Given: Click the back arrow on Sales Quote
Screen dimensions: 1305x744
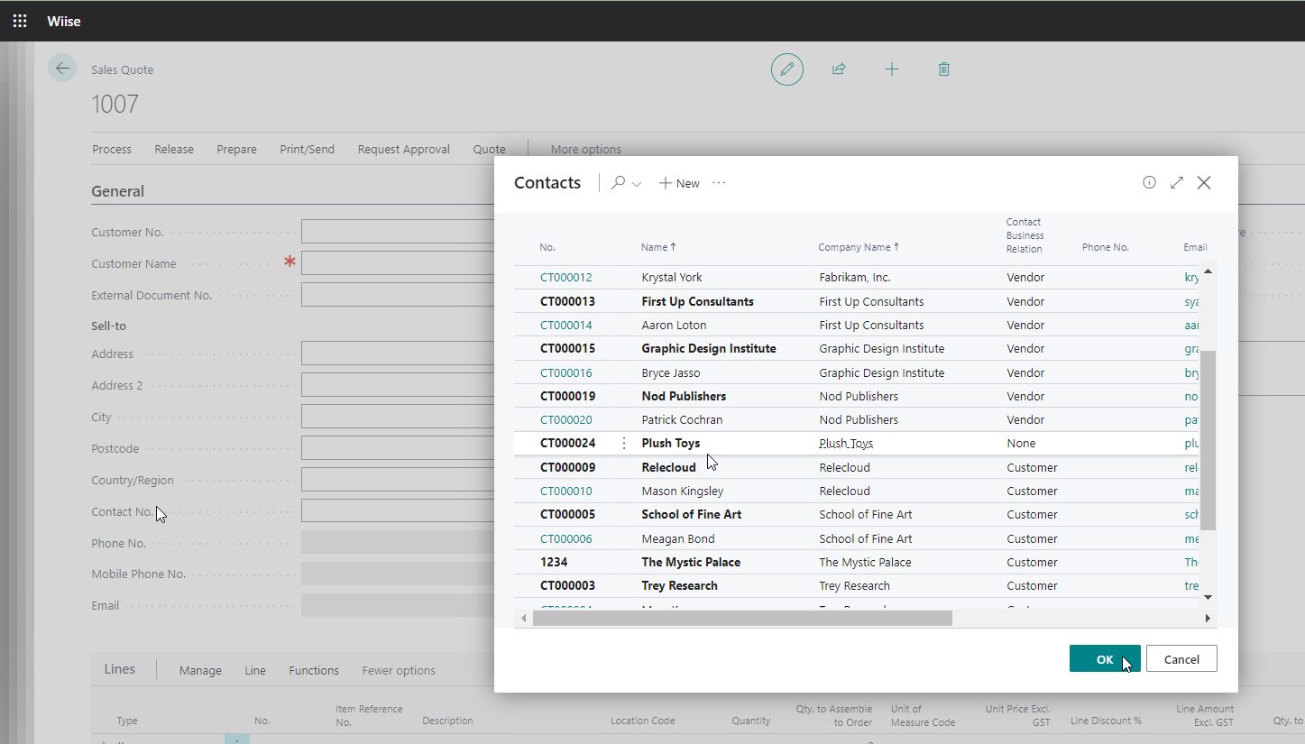Looking at the screenshot, I should tap(62, 68).
